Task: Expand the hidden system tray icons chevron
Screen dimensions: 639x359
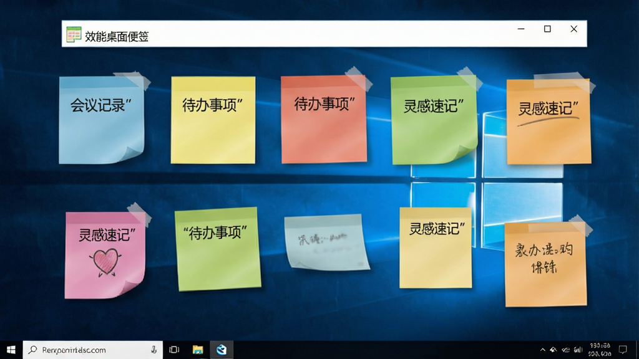Action: [x=542, y=350]
